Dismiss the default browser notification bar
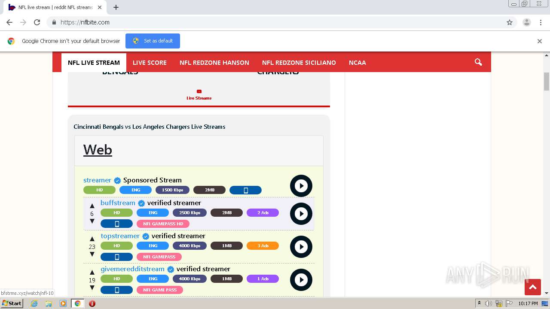 540,41
